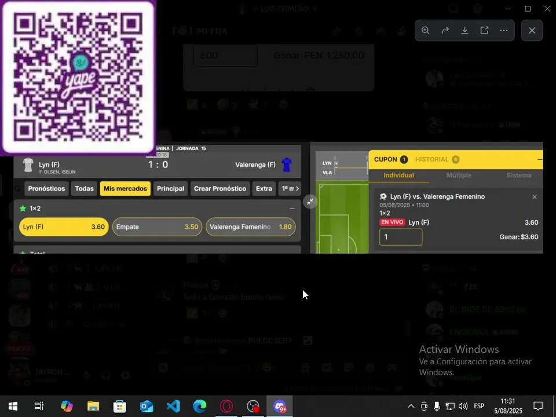The height and width of the screenshot is (417, 556).
Task: Open the Principal market tab
Action: [x=170, y=189]
